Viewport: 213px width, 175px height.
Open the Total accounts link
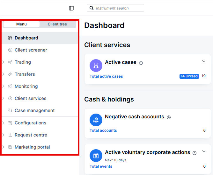click(103, 130)
